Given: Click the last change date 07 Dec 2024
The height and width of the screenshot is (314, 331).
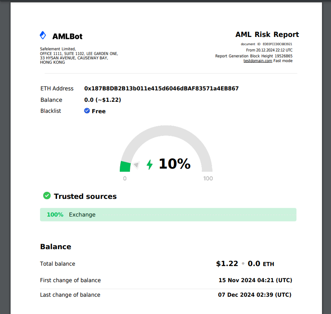Looking at the screenshot, I should pyautogui.click(x=255, y=295).
